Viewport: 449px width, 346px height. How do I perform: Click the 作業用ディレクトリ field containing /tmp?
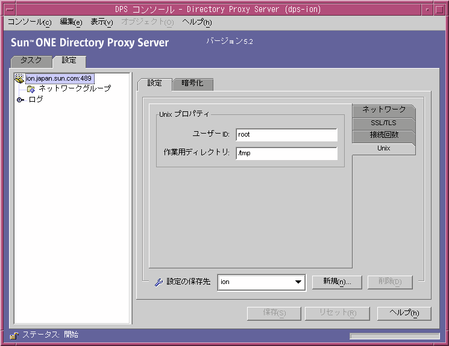point(287,153)
